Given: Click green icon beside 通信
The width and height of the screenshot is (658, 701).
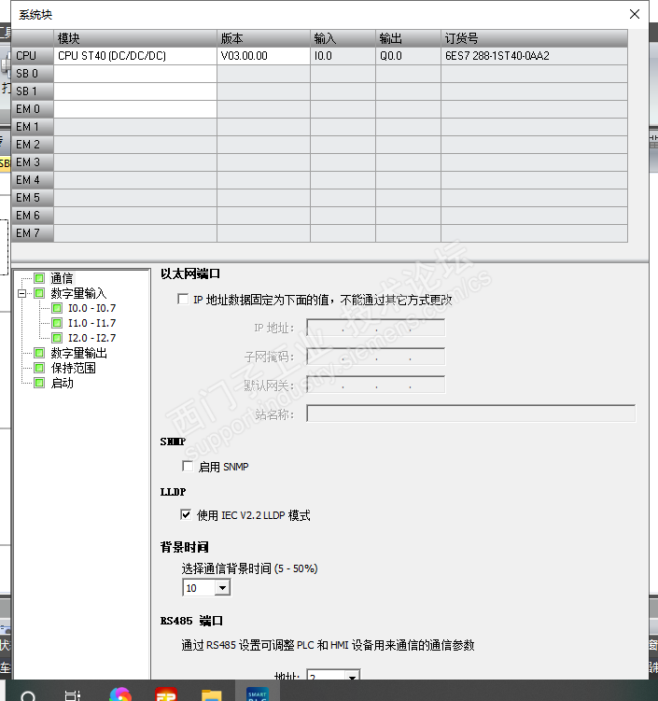Looking at the screenshot, I should coord(39,278).
